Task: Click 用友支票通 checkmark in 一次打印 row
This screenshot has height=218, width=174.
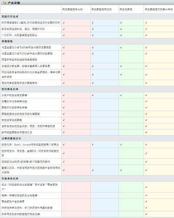Action: pyautogui.click(x=121, y=35)
